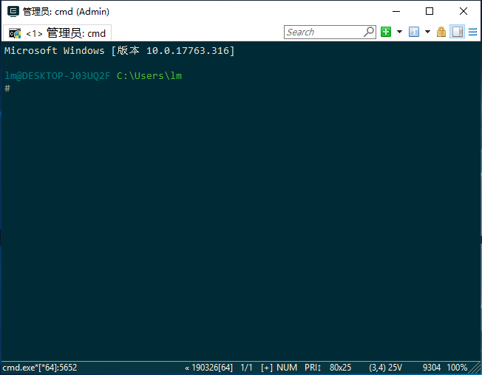Image resolution: width=482 pixels, height=375 pixels.
Task: Open the hamburger settings menu
Action: coord(473,32)
